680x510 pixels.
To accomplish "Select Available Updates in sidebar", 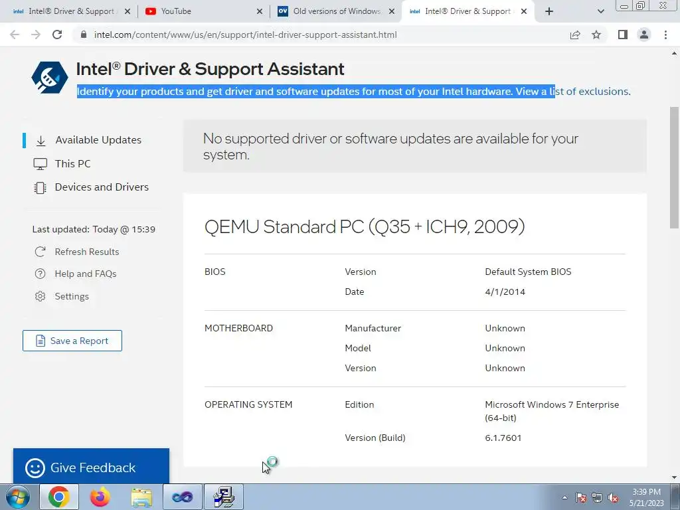I will (98, 140).
